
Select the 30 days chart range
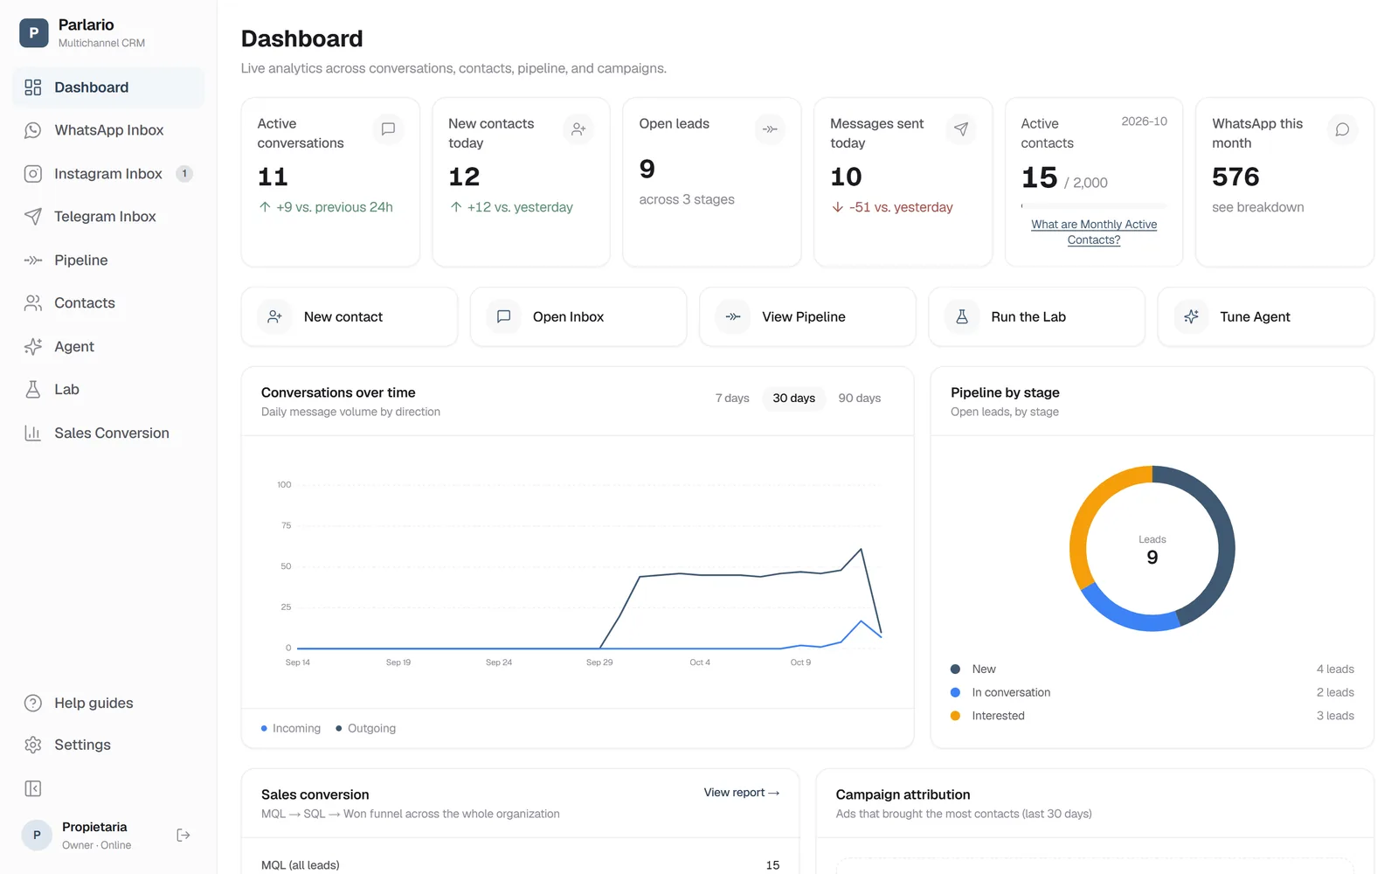pyautogui.click(x=793, y=399)
